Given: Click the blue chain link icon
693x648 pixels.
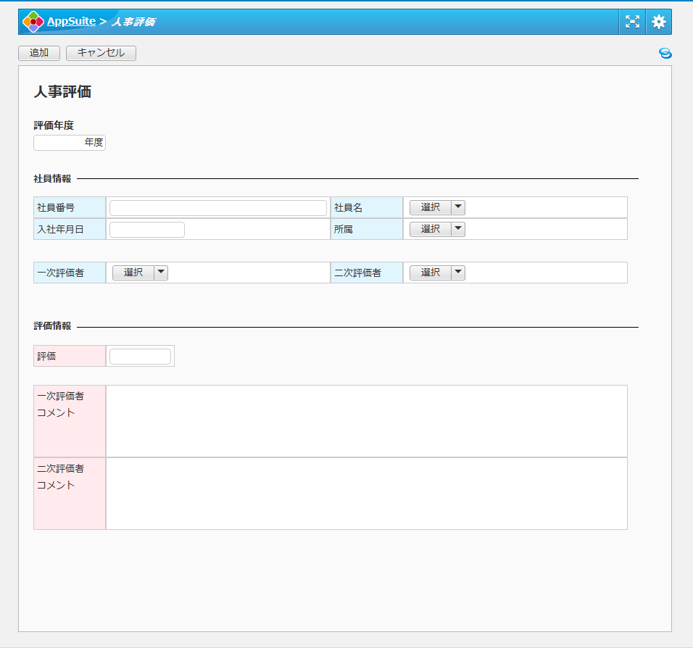Looking at the screenshot, I should tap(665, 54).
